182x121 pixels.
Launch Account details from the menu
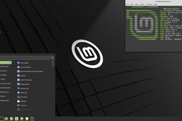click(25, 67)
